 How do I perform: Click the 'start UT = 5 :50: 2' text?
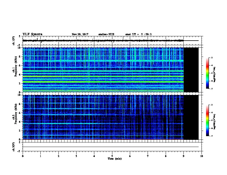tap(138, 34)
